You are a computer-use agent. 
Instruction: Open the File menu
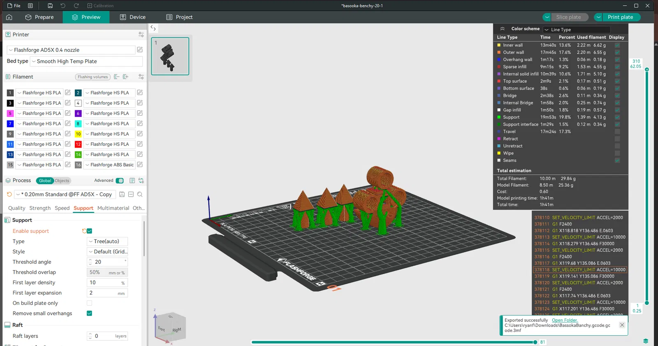pos(14,6)
